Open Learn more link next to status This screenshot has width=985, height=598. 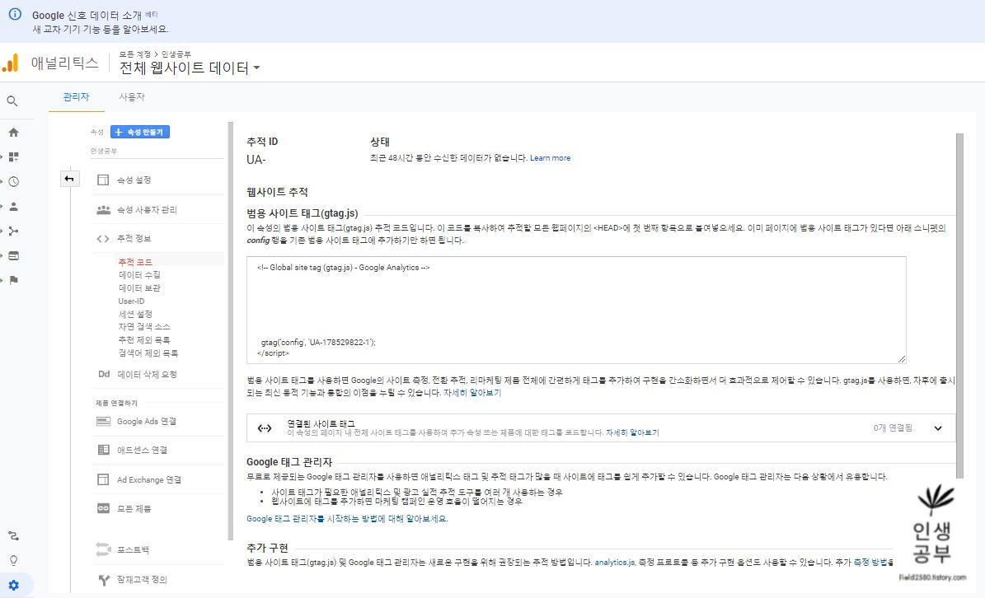pos(551,158)
